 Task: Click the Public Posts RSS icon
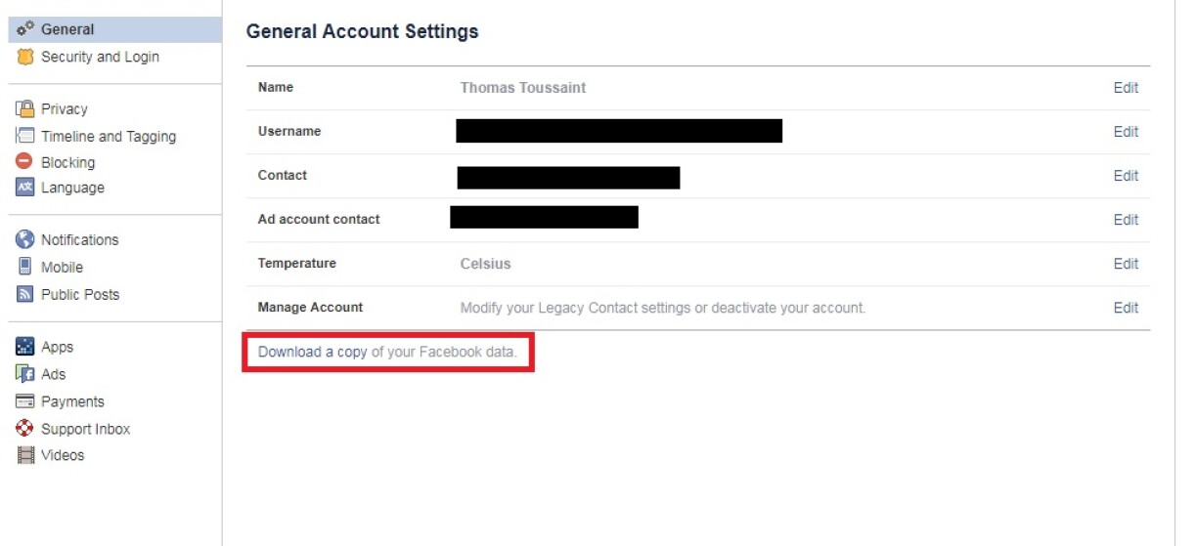point(25,294)
